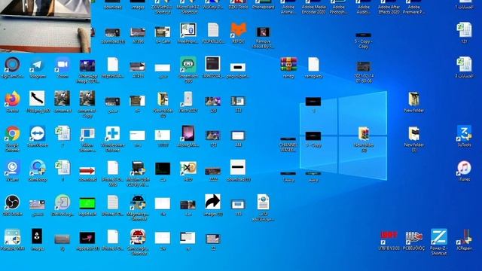Image resolution: width=482 pixels, height=271 pixels.
Task: Select the WhatsApp Image thumbnail
Action: [x=87, y=65]
